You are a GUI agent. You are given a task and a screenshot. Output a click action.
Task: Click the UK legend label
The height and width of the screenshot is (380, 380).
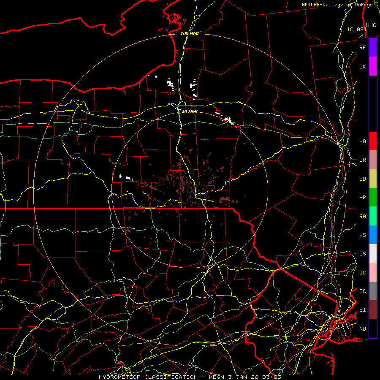tap(362, 66)
